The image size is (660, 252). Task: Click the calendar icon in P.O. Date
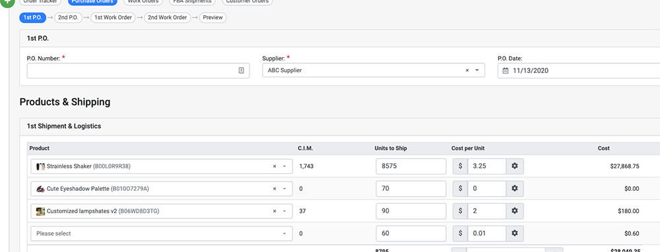tap(506, 71)
